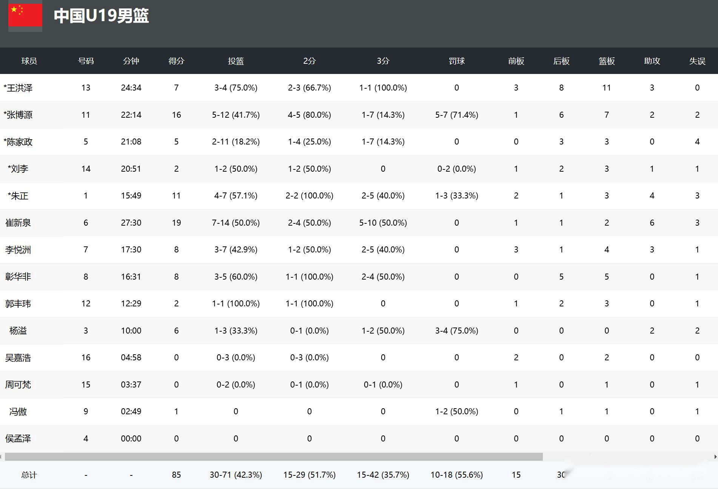
Task: Click the 分钟 column header
Action: 131,61
